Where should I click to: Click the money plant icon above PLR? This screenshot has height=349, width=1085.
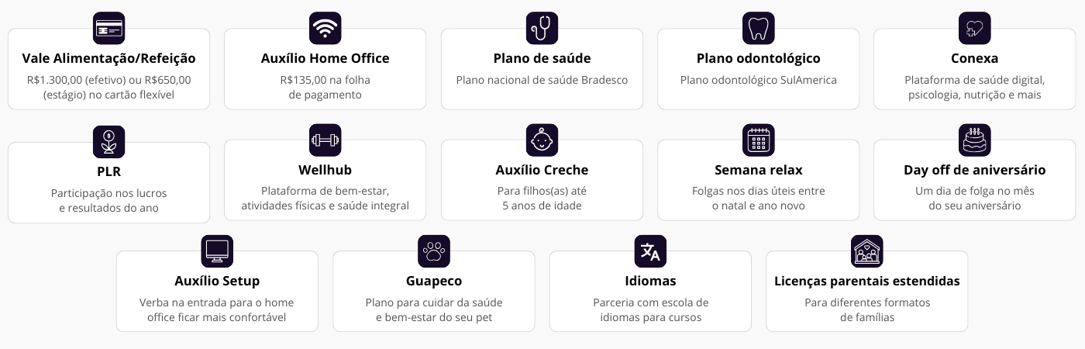pos(108,140)
